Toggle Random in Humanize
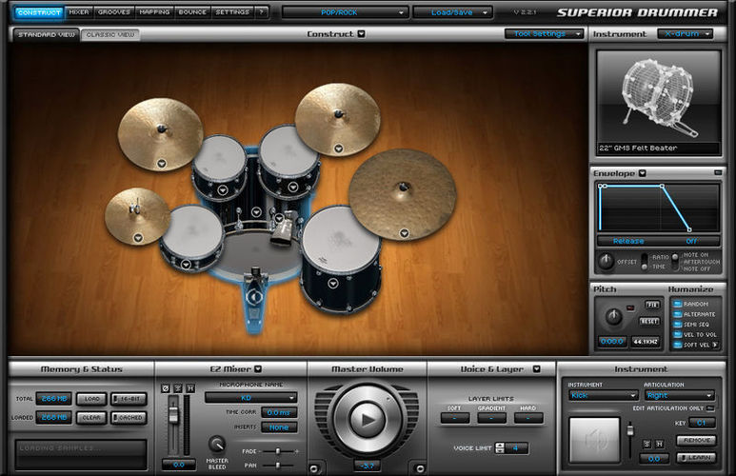The width and height of the screenshot is (736, 476). point(677,304)
